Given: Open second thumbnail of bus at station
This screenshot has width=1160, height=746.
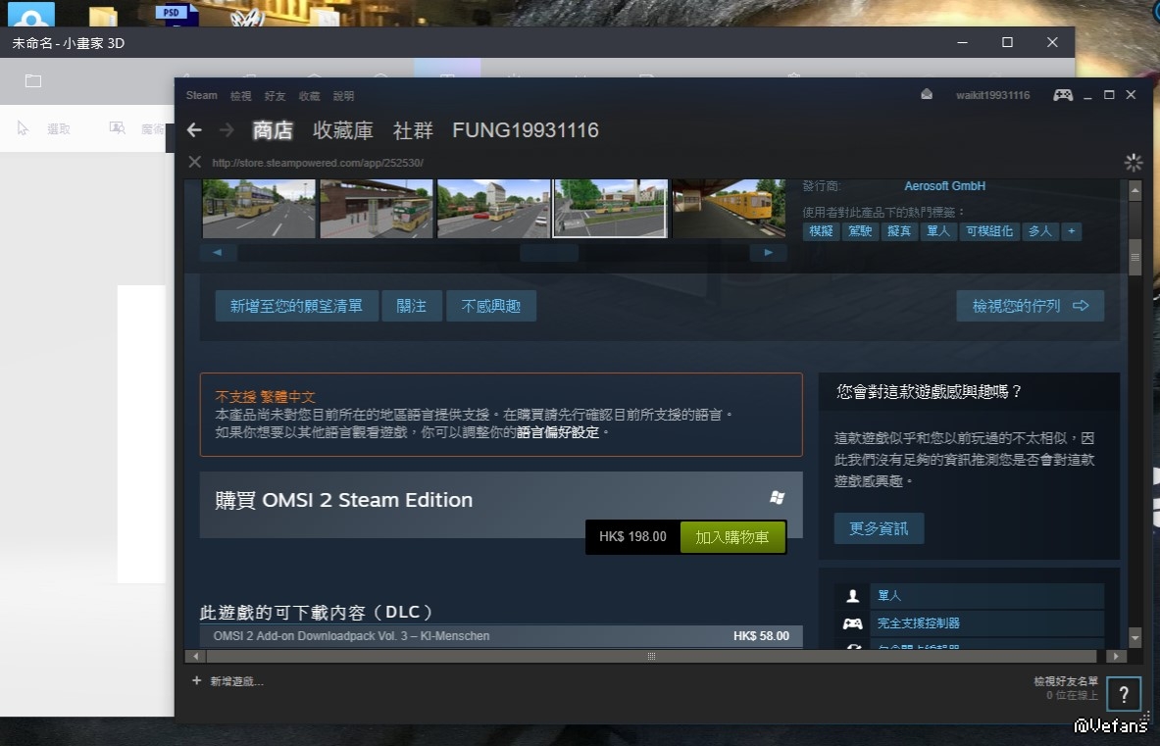Looking at the screenshot, I should [376, 209].
